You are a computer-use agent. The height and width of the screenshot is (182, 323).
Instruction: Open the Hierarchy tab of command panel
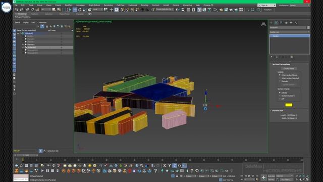[281, 23]
